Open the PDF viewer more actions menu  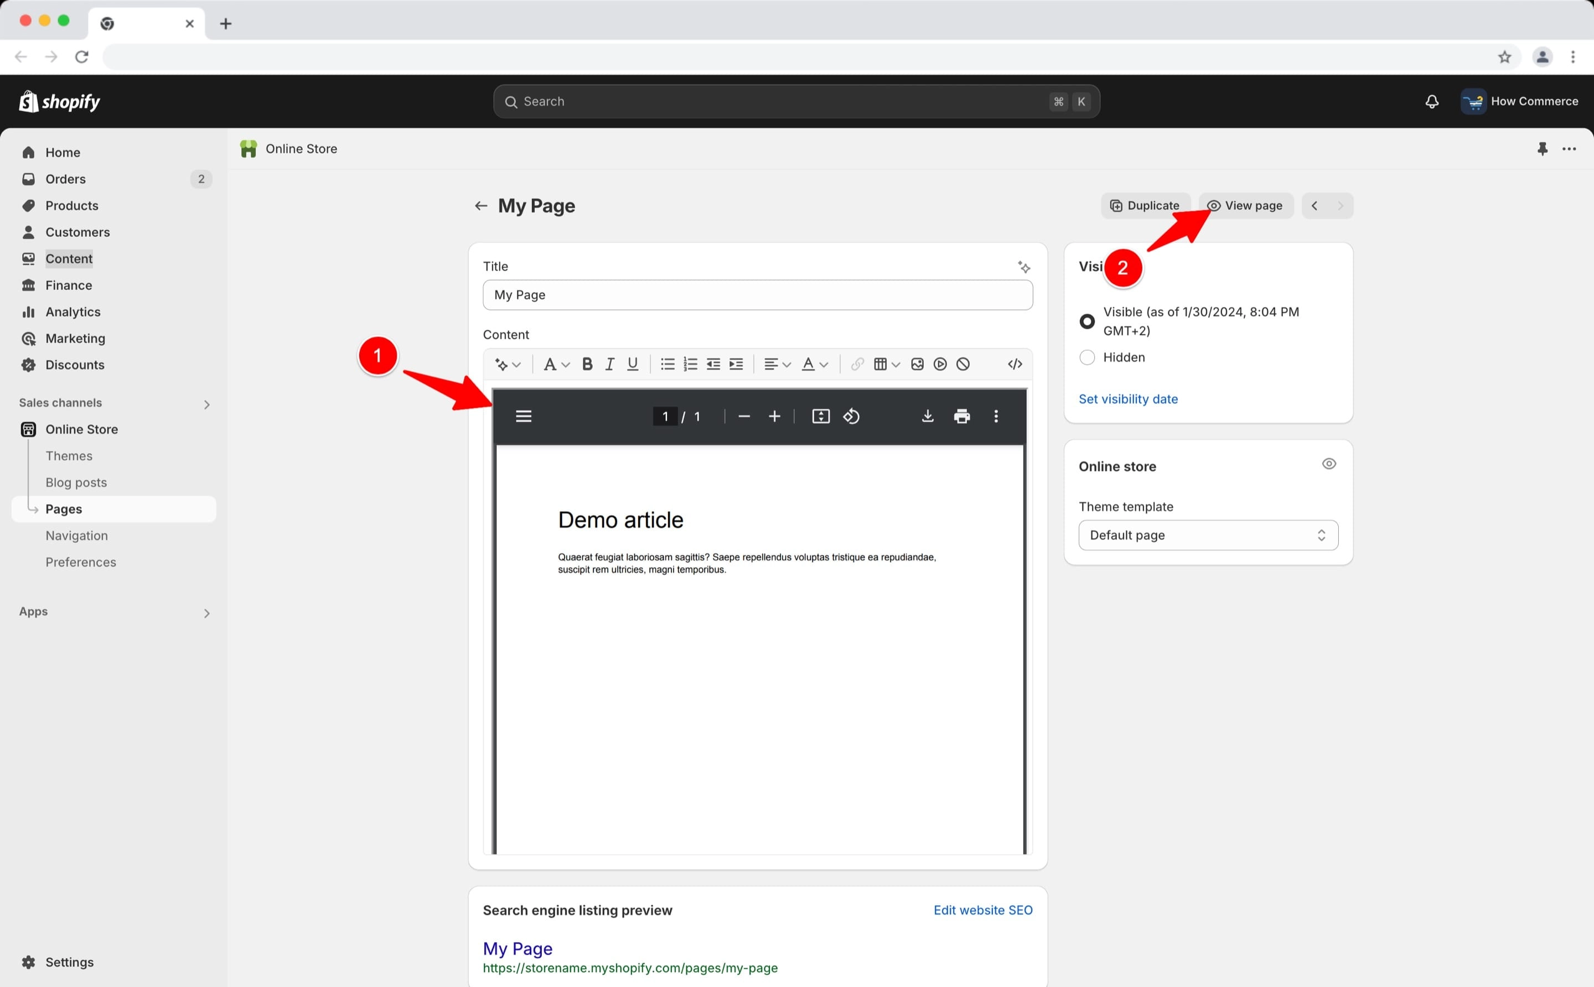coord(996,417)
